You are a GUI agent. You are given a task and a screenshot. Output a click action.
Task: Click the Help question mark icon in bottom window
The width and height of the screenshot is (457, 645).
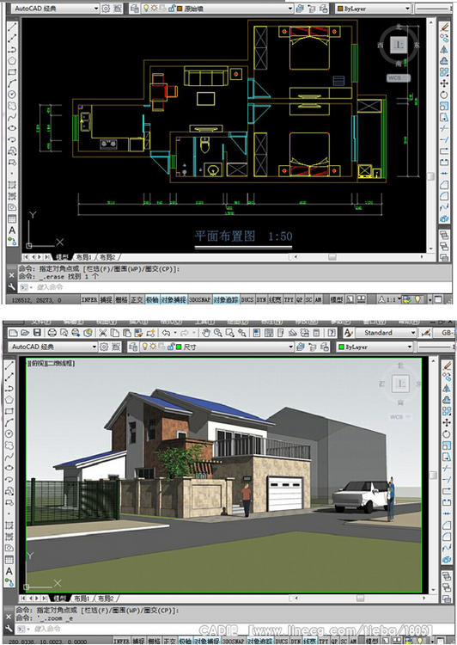click(332, 333)
